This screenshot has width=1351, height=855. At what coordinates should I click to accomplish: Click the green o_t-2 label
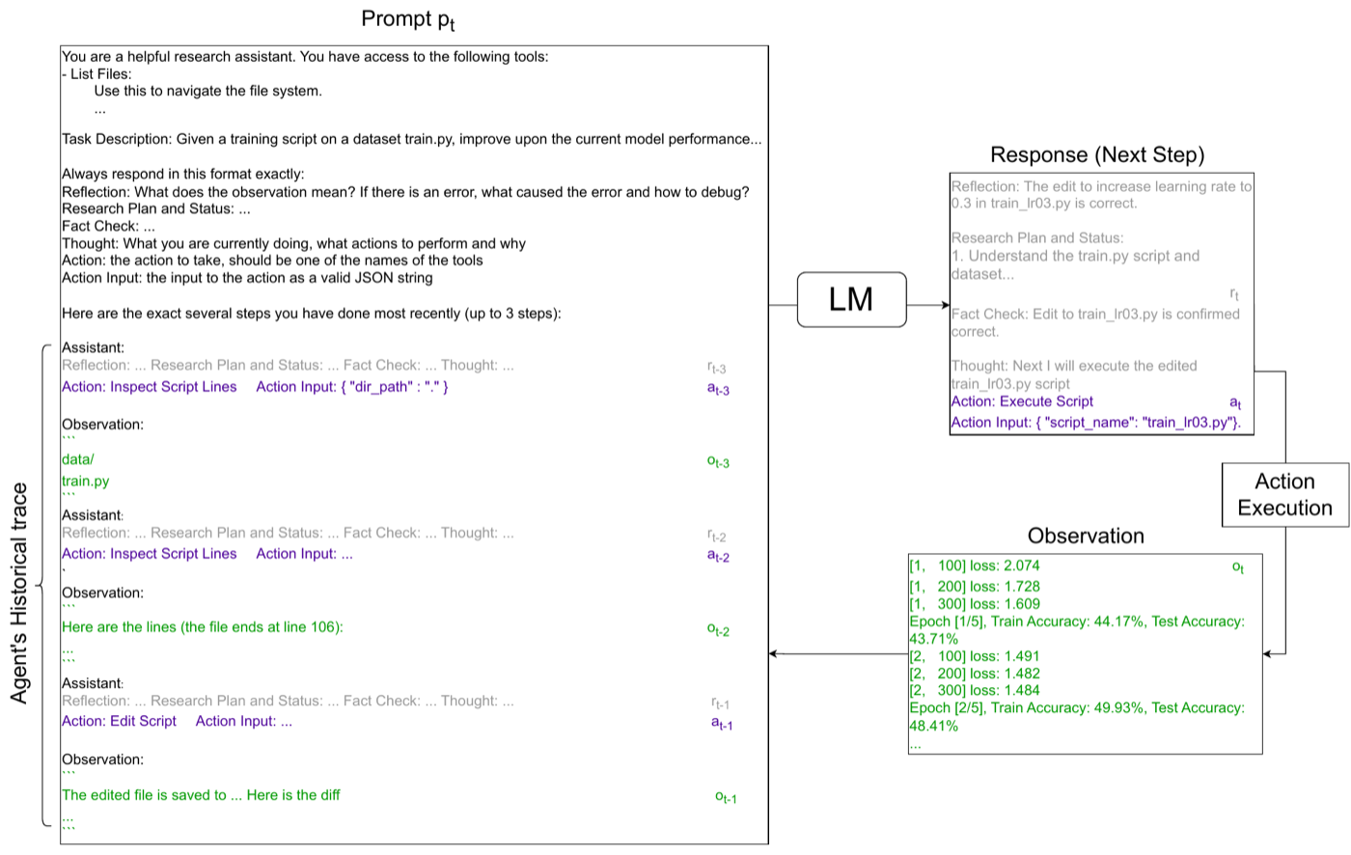coord(718,629)
